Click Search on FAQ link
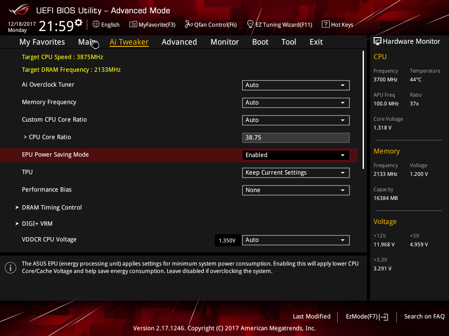The image size is (449, 336). pos(424,316)
